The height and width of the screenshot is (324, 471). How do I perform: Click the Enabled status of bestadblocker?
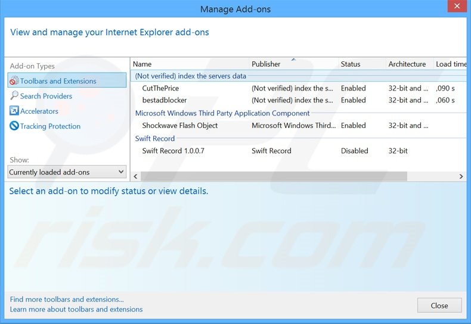coord(353,100)
